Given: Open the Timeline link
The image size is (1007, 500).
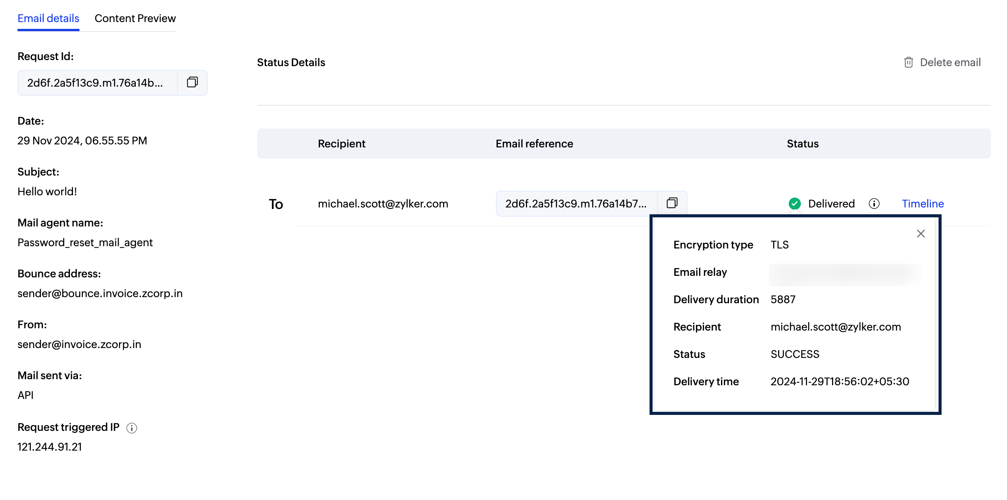Looking at the screenshot, I should click(x=923, y=204).
